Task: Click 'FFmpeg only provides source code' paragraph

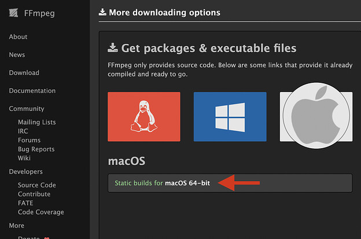Action: tap(230, 69)
